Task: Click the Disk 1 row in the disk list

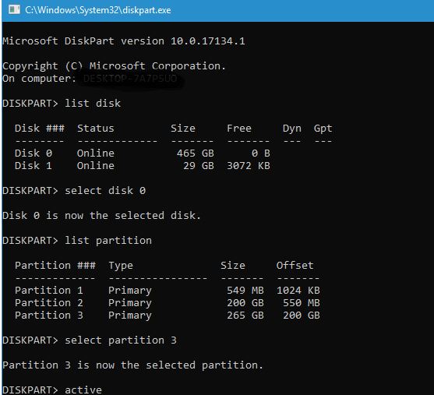Action: [143, 165]
